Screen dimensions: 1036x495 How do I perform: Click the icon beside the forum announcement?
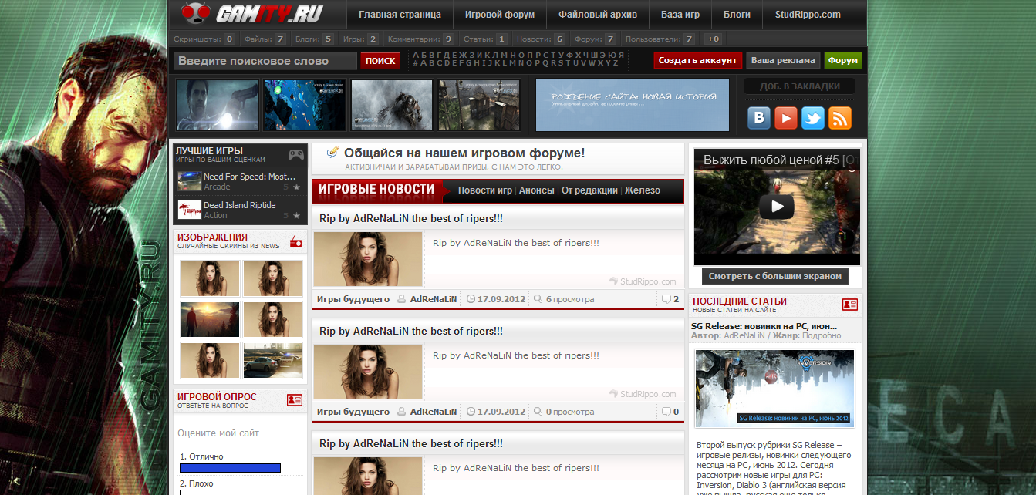[332, 152]
